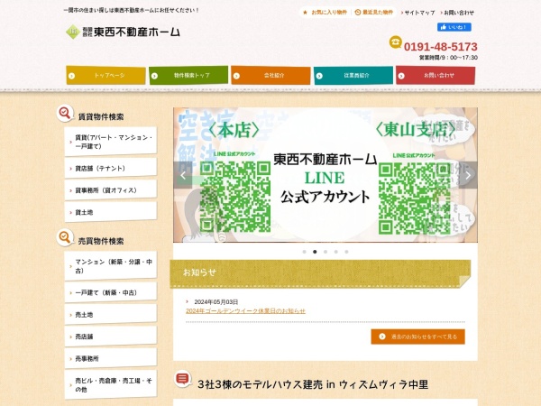Viewport: 541px width, 406px height.
Task: Go to サイトマップ page
Action: pyautogui.click(x=417, y=13)
